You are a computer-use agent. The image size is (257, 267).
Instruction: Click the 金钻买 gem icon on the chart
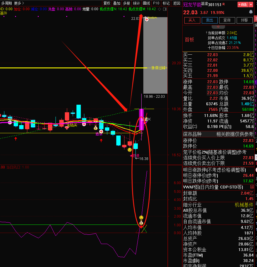(67, 128)
